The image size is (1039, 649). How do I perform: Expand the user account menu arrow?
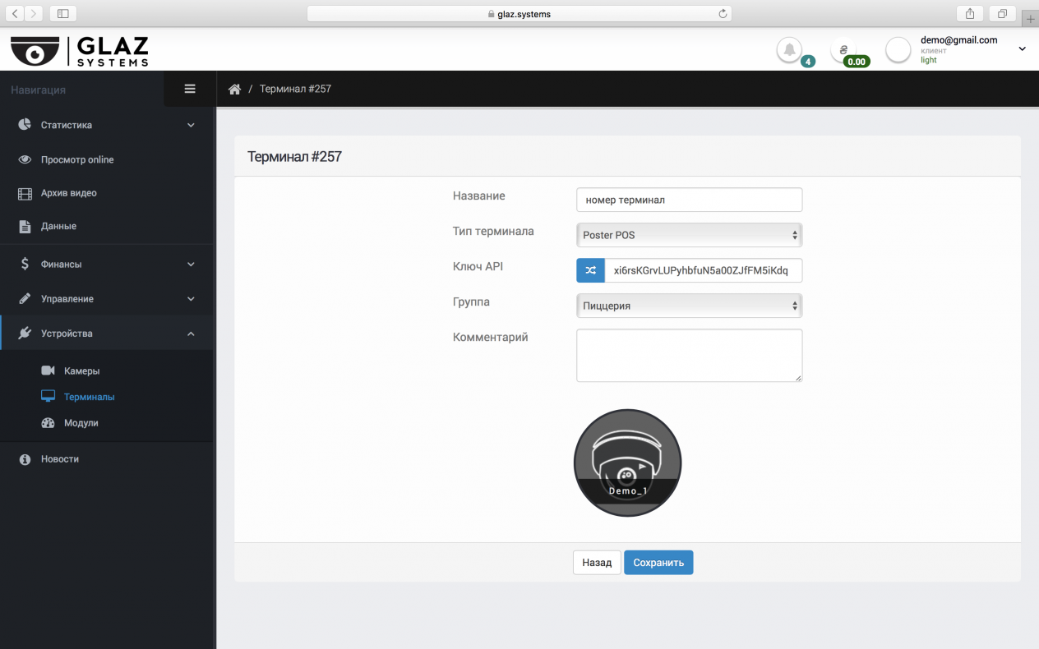click(1023, 49)
